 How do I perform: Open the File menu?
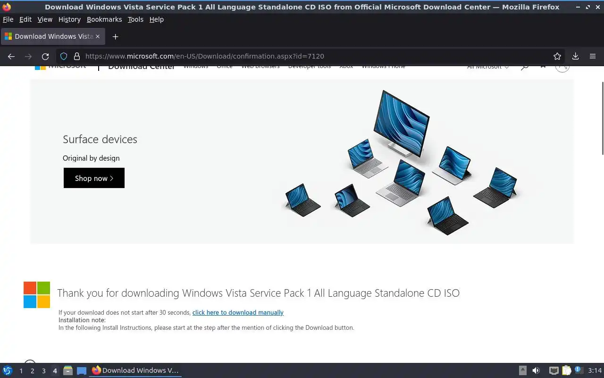tap(8, 19)
